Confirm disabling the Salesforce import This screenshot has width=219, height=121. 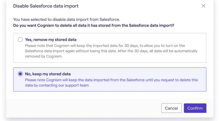[195, 108]
